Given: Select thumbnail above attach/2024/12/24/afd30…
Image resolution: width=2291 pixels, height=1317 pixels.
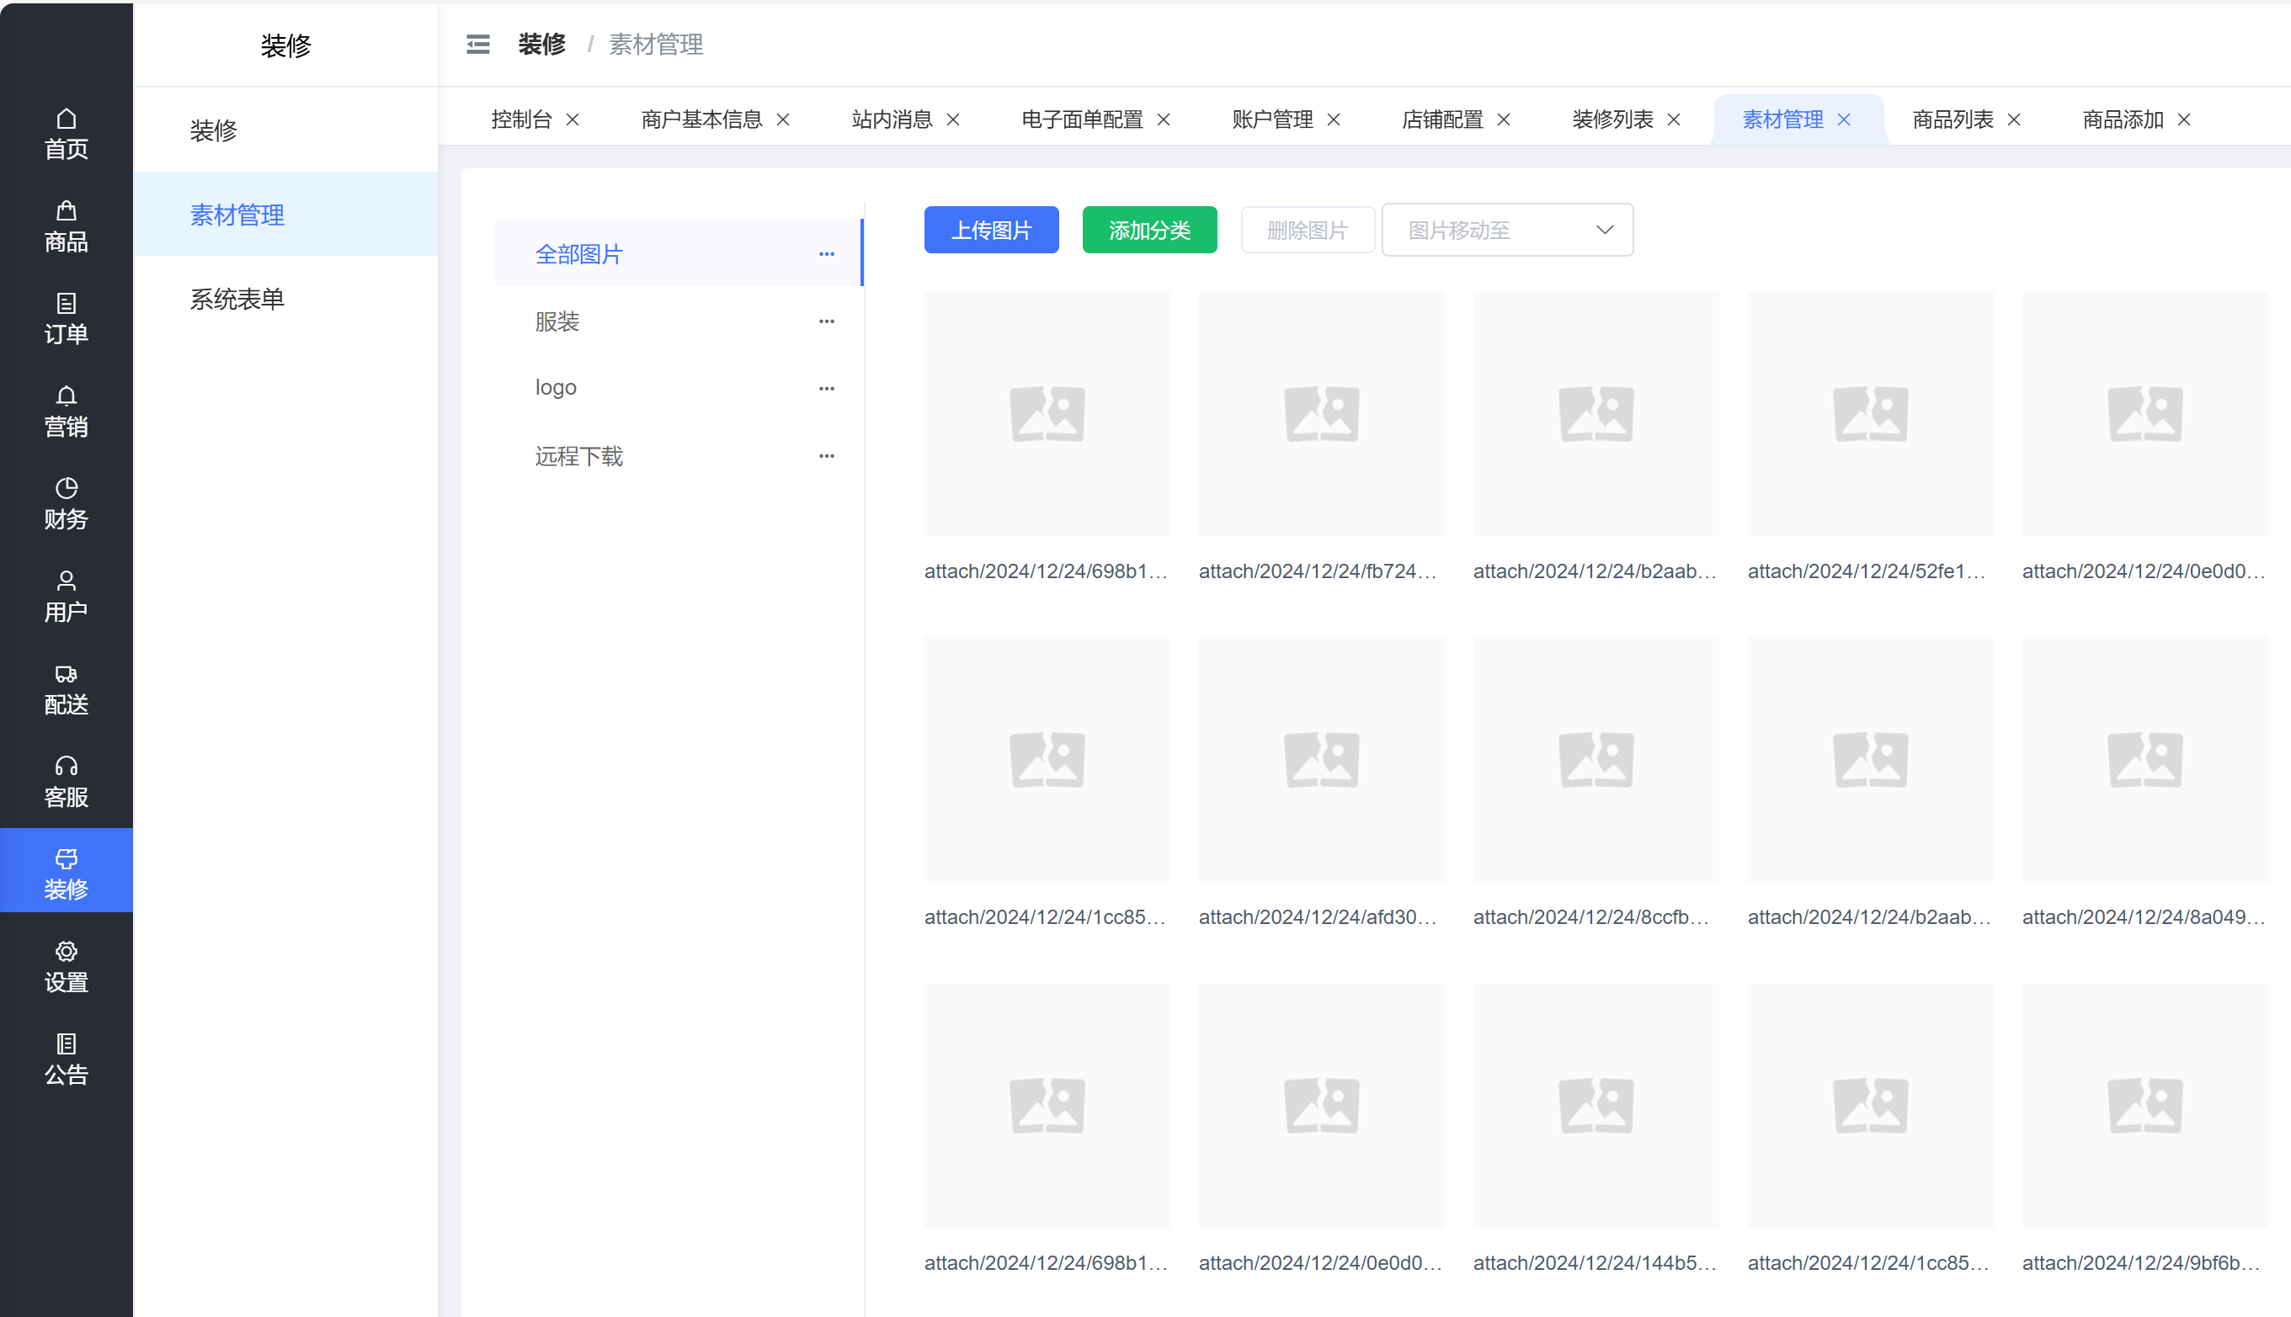Looking at the screenshot, I should tap(1322, 760).
